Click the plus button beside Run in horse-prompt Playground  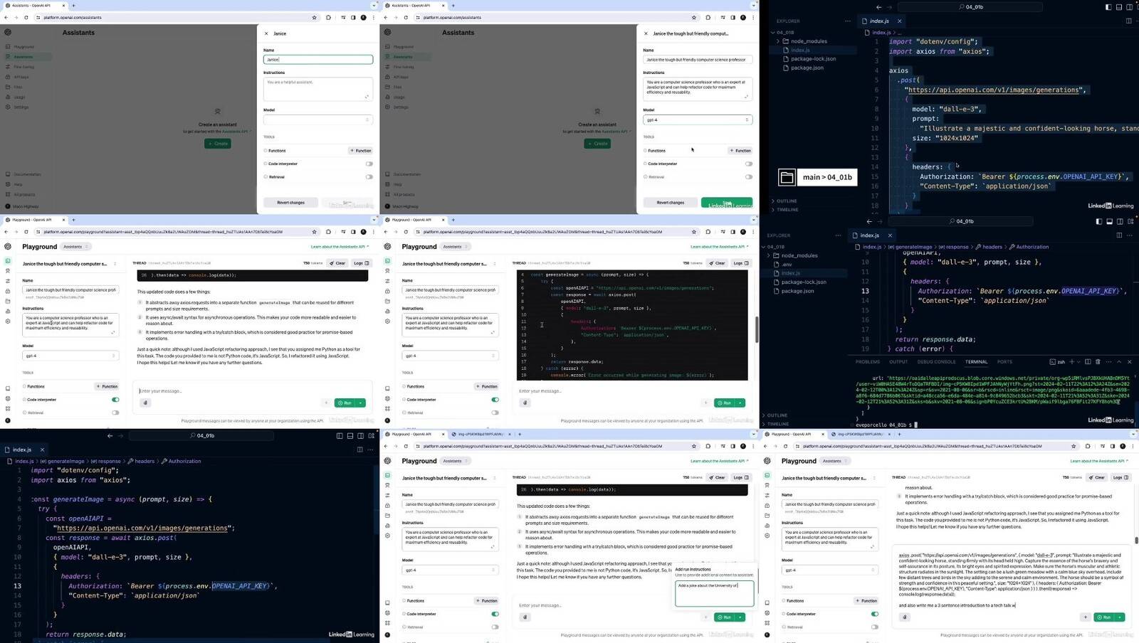point(1085,617)
